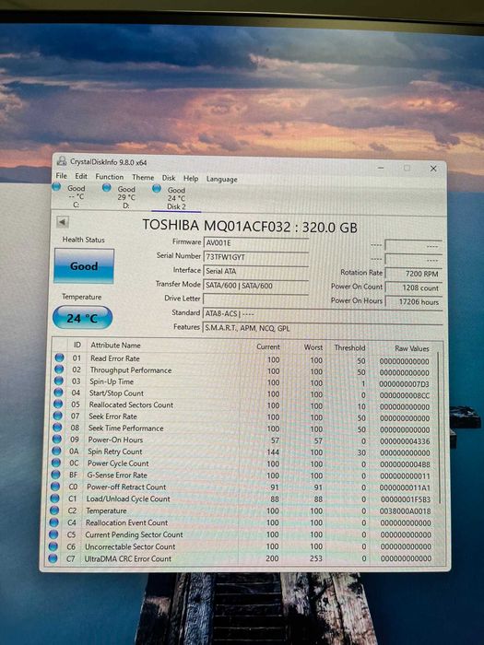
Task: Click status icon for Throughput Performance
Action: 59,369
